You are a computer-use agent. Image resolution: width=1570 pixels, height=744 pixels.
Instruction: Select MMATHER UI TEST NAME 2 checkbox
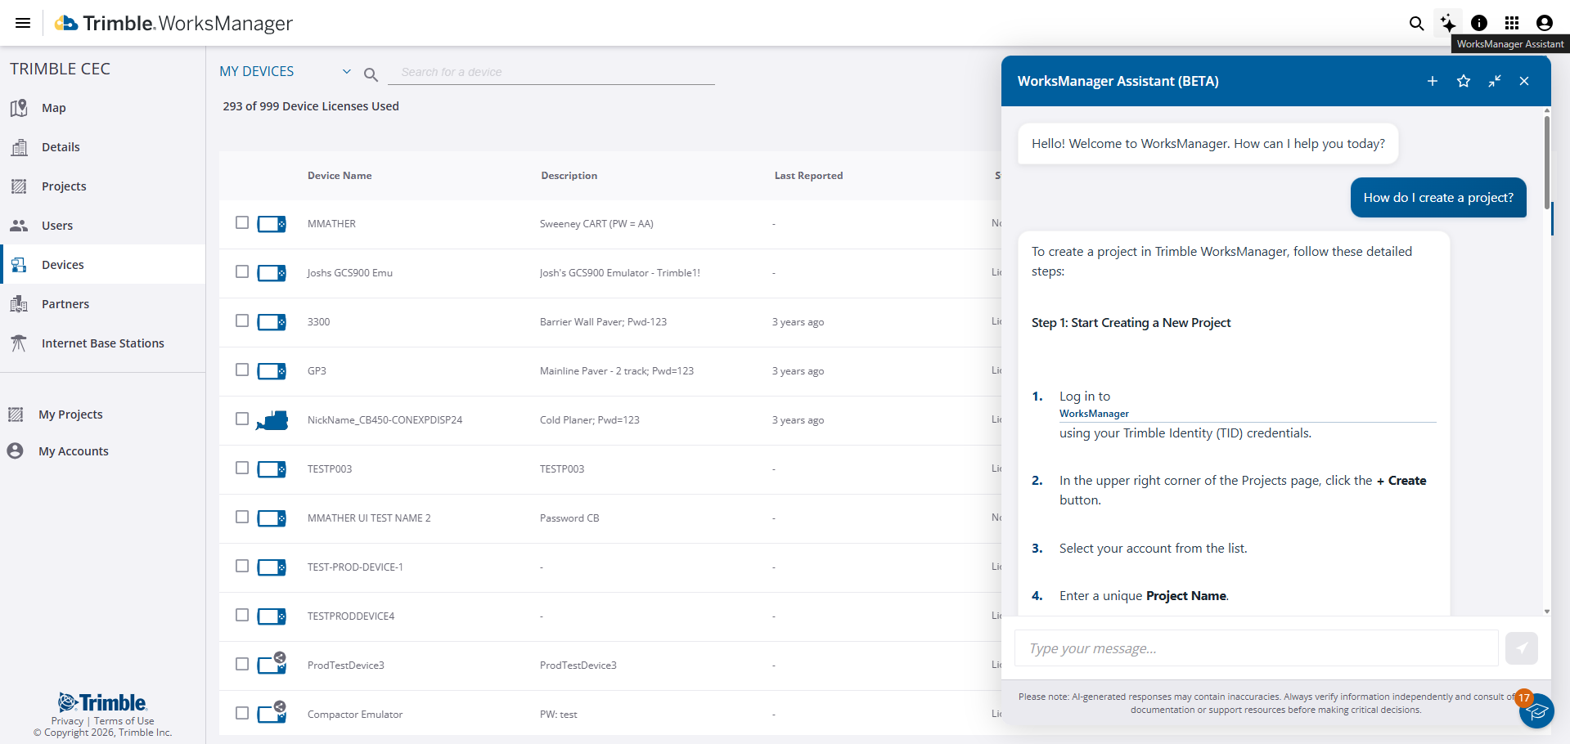242,517
